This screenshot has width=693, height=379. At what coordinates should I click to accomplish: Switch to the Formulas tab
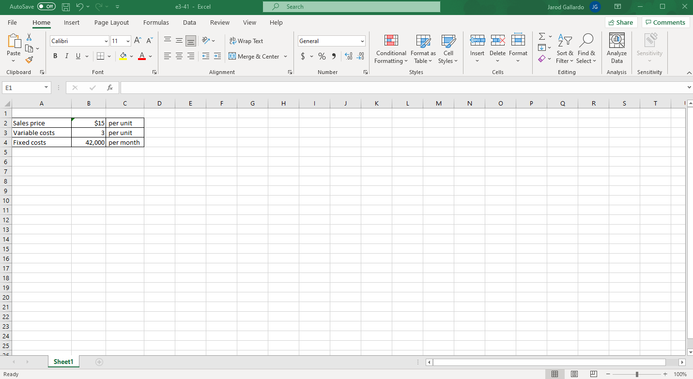(156, 22)
